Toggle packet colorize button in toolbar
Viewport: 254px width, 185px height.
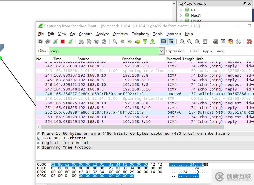coord(163,42)
